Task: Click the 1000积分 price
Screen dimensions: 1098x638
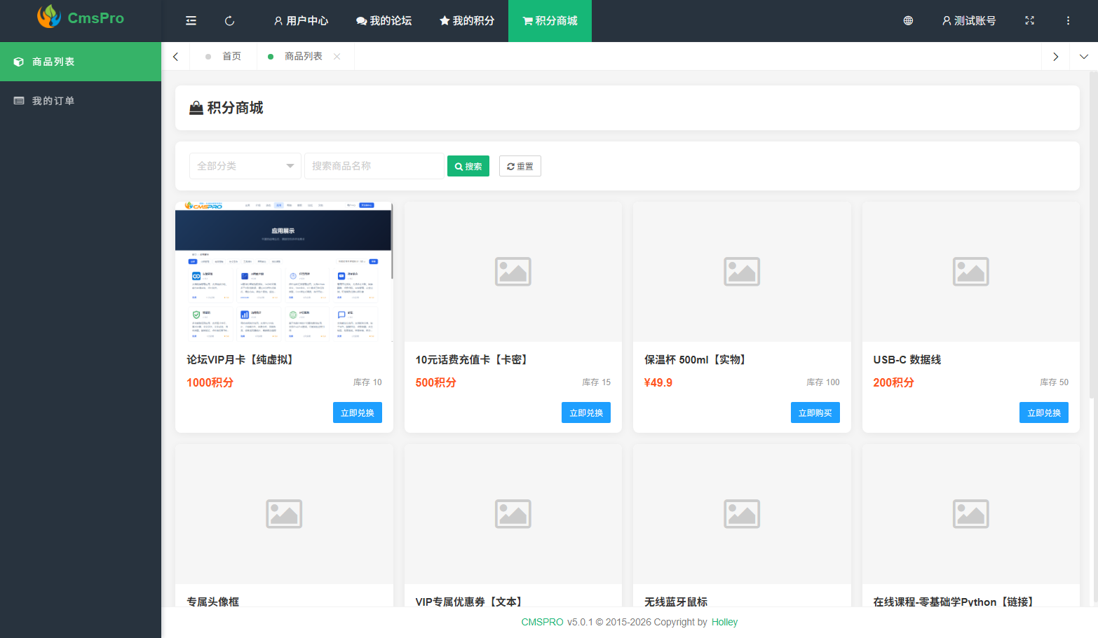Action: coord(210,382)
